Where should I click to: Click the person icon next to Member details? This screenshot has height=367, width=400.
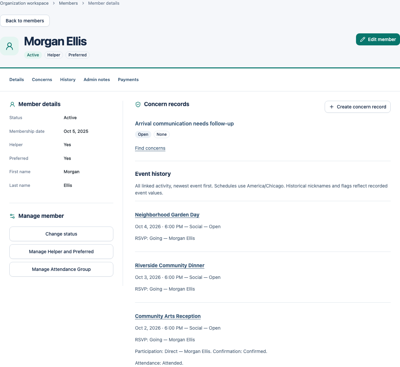(x=12, y=104)
